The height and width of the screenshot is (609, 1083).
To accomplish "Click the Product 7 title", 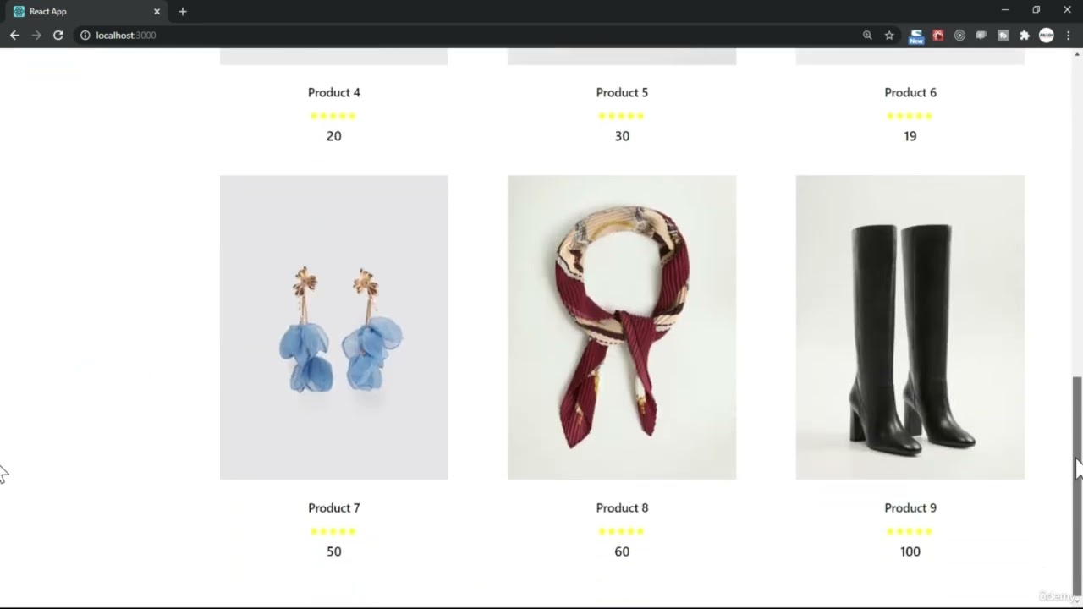I will coord(333,507).
